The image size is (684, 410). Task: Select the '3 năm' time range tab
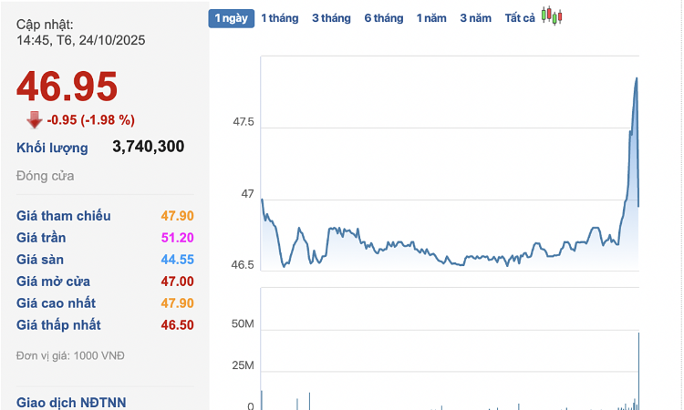475,18
